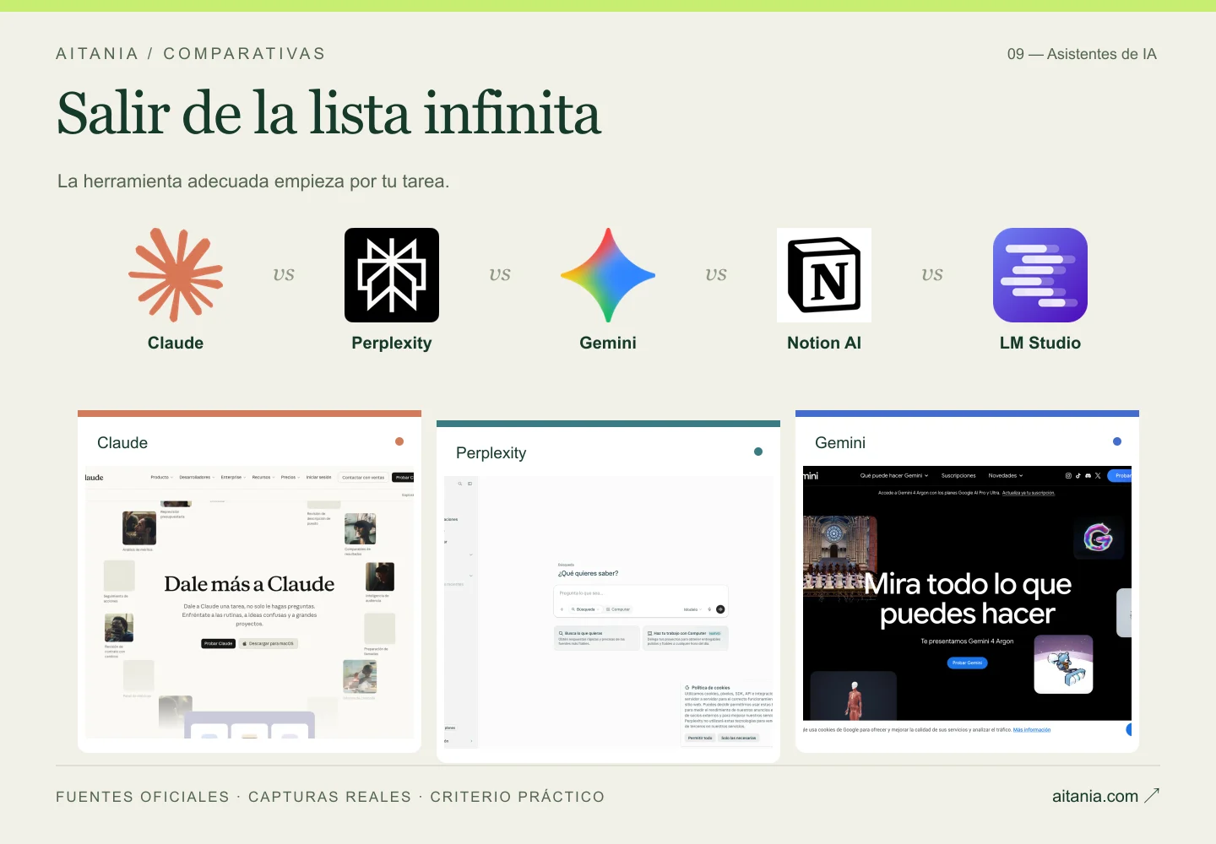The width and height of the screenshot is (1216, 844).
Task: Click the plus attach icon in Perplexity box
Action: pos(562,609)
